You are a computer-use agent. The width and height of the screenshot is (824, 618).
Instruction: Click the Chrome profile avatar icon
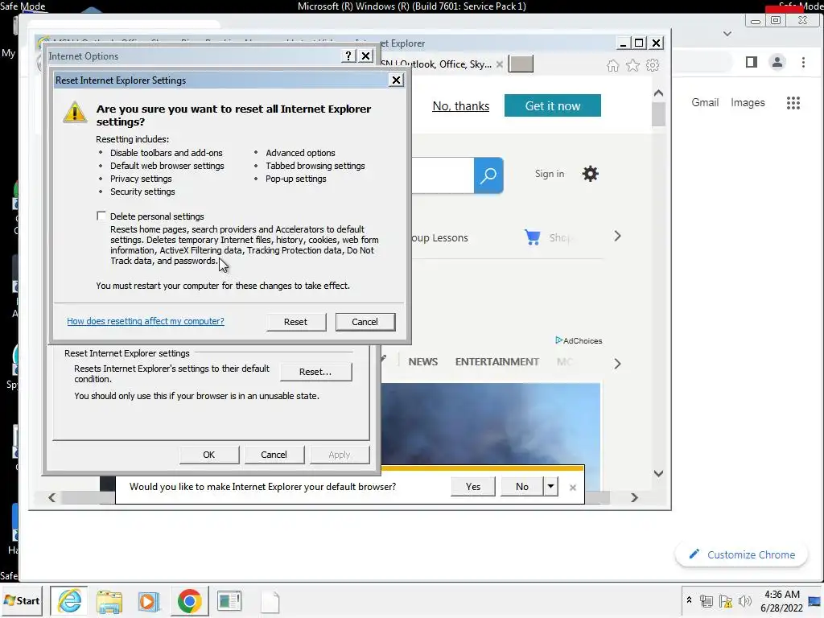coord(777,62)
